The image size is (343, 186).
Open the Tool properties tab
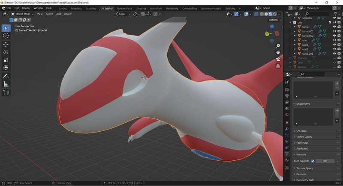287,82
